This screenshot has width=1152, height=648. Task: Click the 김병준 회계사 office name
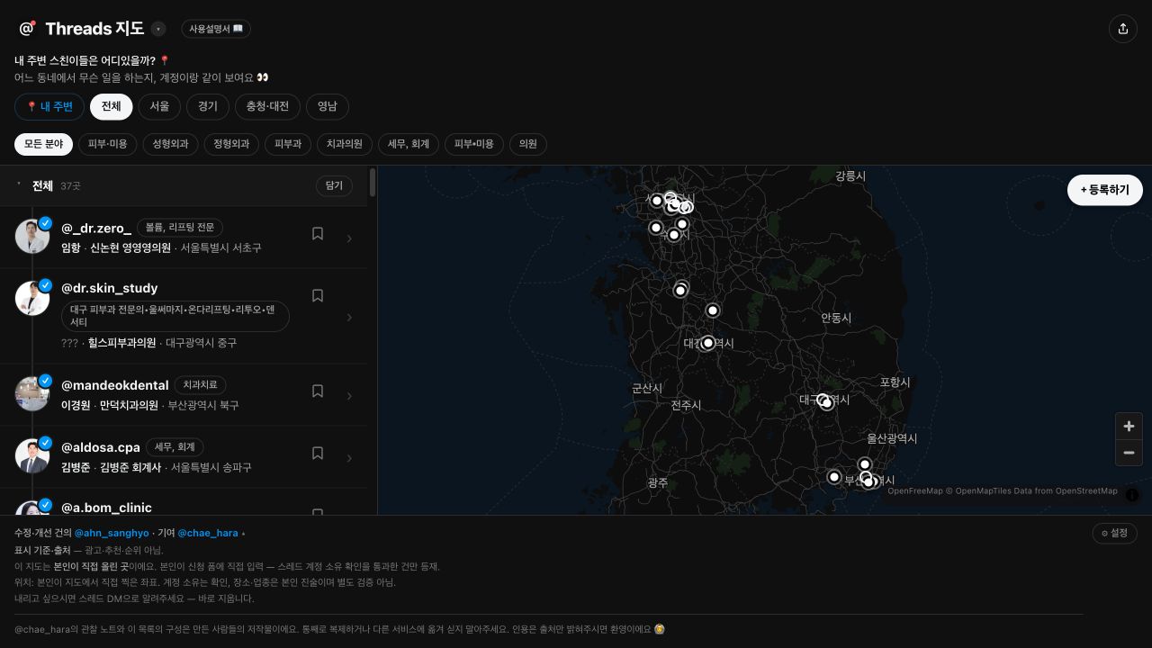130,468
